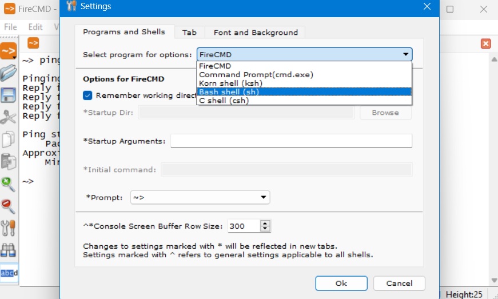Viewport: 498px width, 299px height.
Task: Choose Korn shell (ksh) option
Action: coord(304,83)
